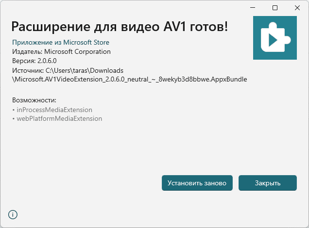Click the Издатель: Microsoft Corporation text
This screenshot has width=309, height=228.
pyautogui.click(x=61, y=51)
